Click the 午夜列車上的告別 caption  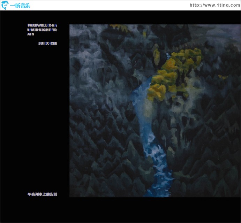point(42,194)
